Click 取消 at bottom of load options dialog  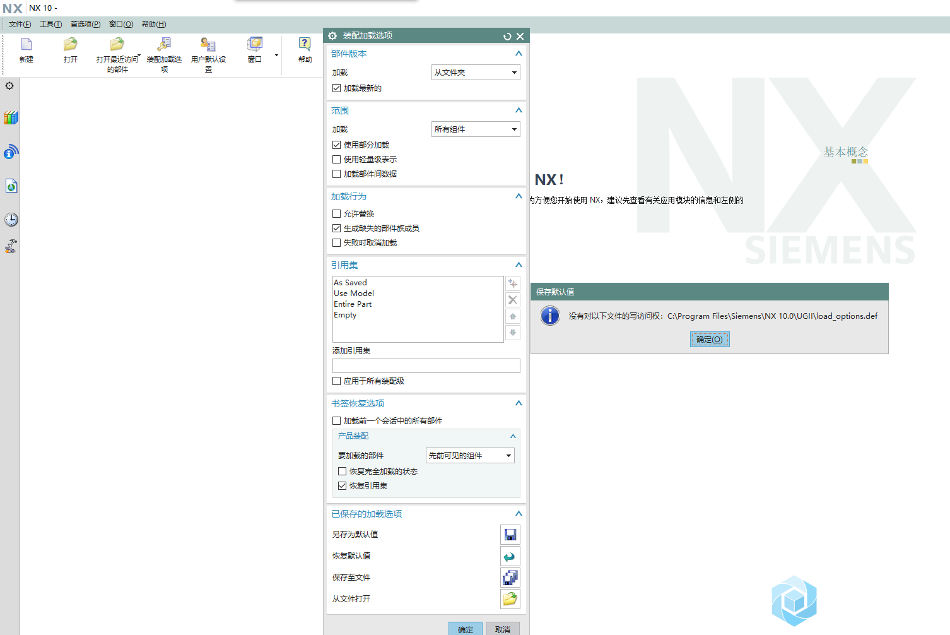(x=503, y=629)
